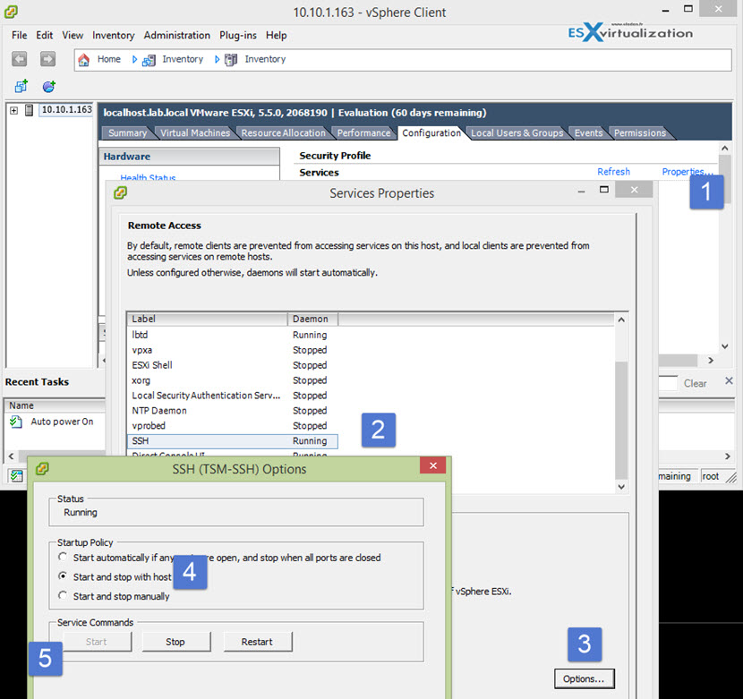Click the Auto power On task icon

[x=15, y=422]
